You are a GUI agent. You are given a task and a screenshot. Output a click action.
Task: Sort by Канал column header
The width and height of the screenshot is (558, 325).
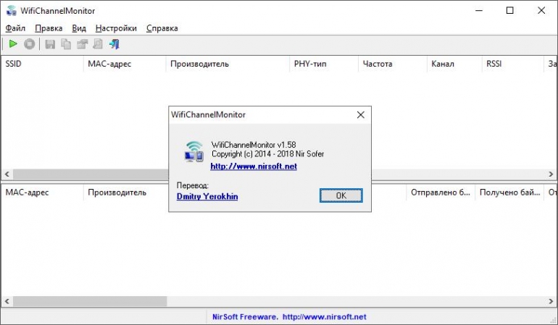[454, 64]
